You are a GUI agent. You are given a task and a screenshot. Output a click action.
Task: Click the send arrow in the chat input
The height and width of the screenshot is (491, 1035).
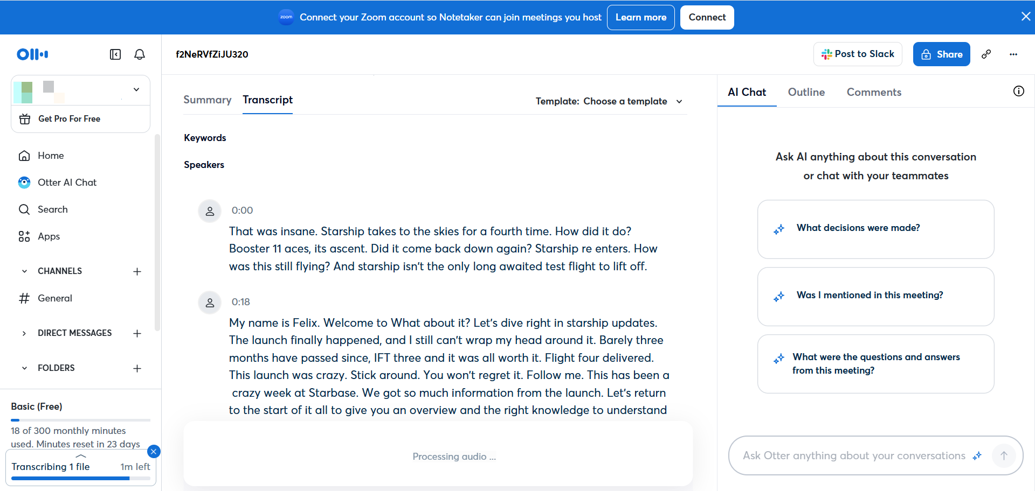(x=1004, y=455)
